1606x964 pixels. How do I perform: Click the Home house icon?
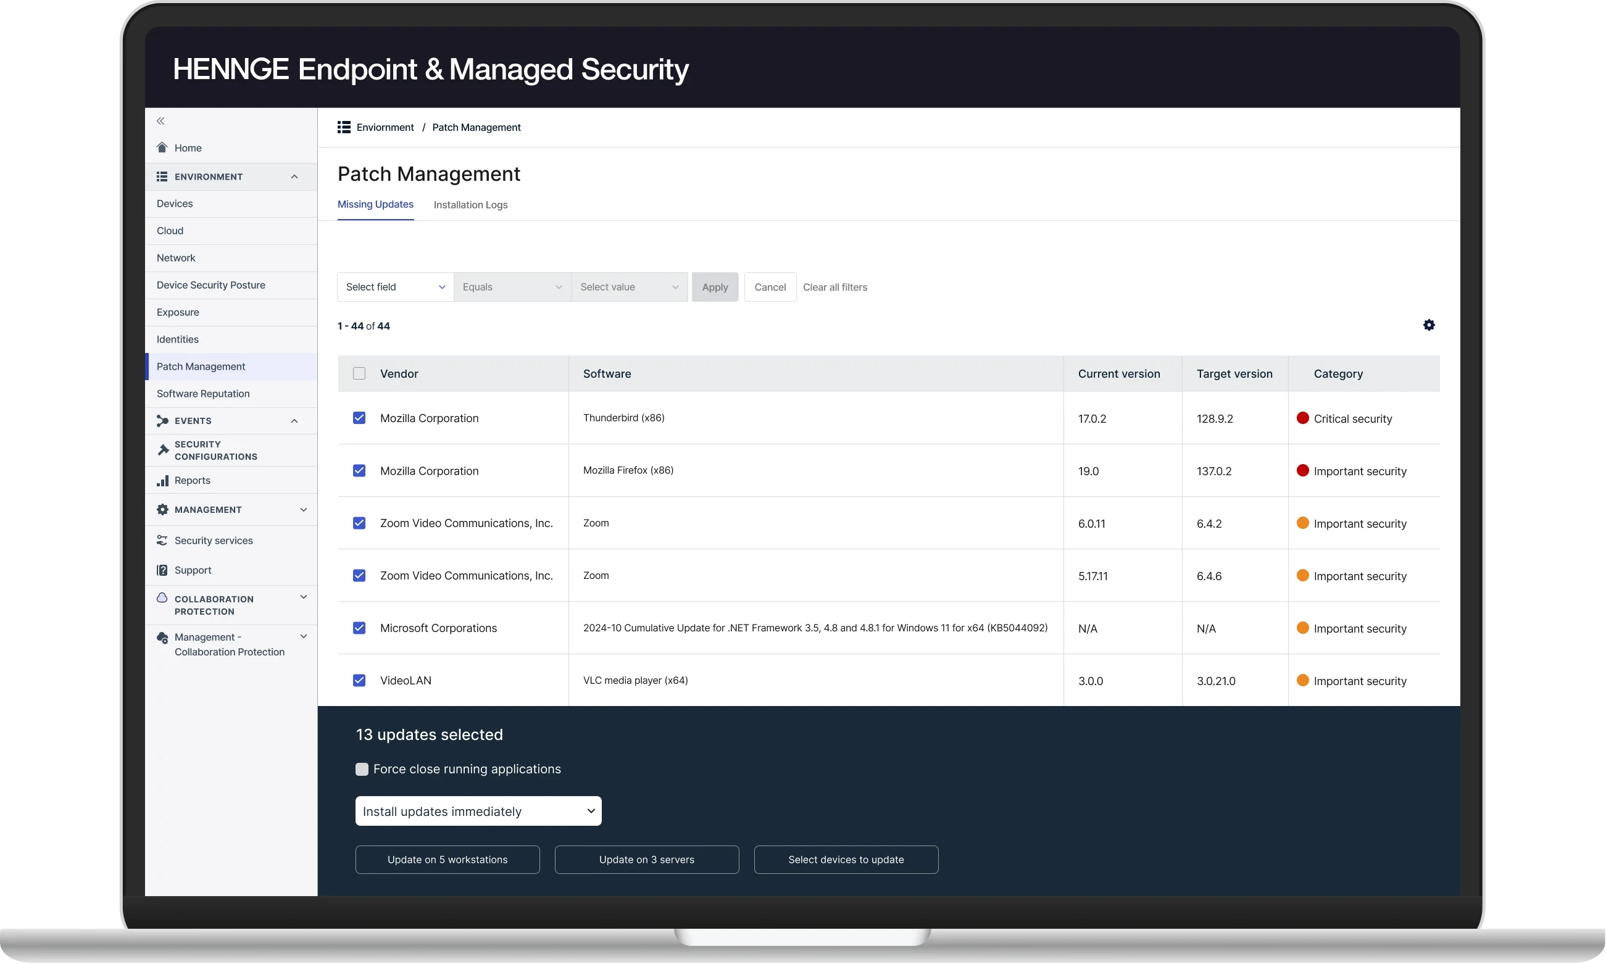(162, 148)
